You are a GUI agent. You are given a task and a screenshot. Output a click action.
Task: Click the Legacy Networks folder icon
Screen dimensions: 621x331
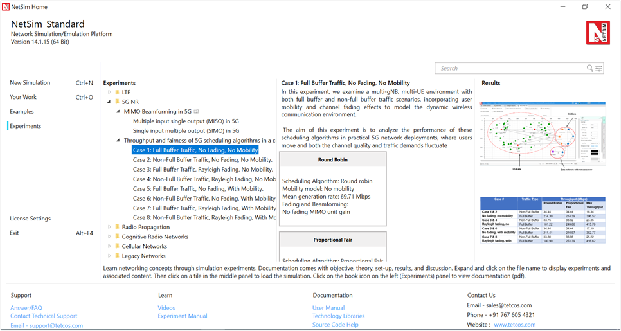tap(117, 256)
